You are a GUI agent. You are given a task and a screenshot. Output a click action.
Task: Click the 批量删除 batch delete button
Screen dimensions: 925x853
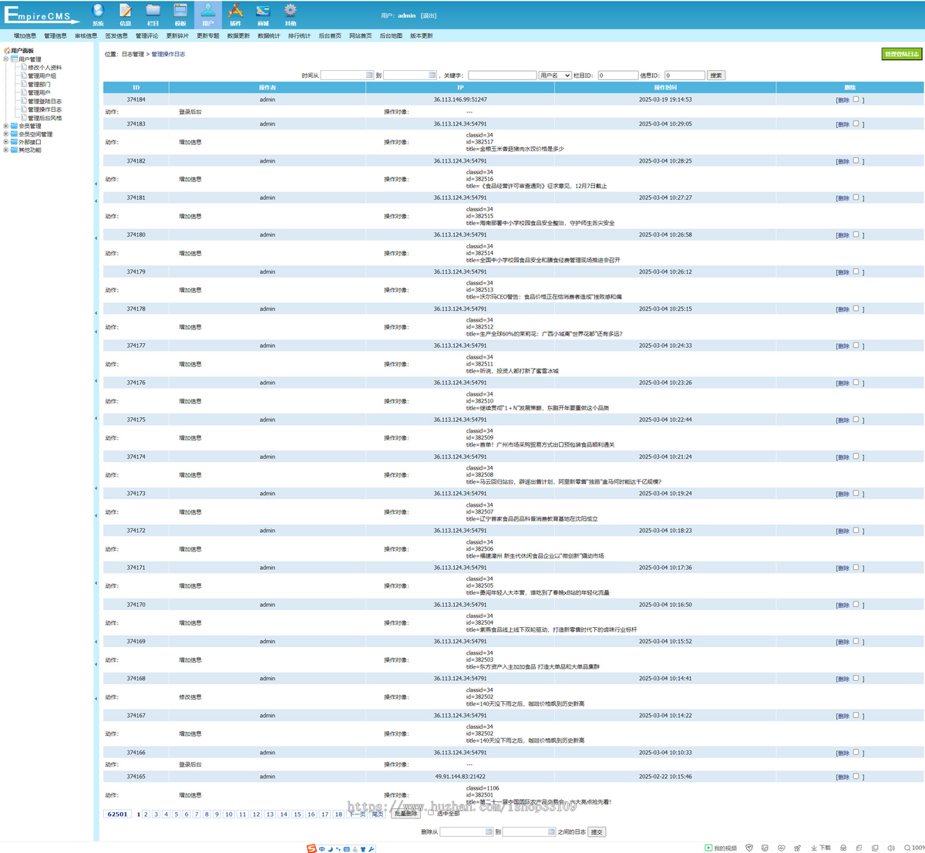tap(406, 814)
